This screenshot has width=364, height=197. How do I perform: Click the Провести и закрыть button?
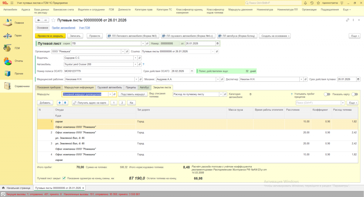[x=50, y=36]
